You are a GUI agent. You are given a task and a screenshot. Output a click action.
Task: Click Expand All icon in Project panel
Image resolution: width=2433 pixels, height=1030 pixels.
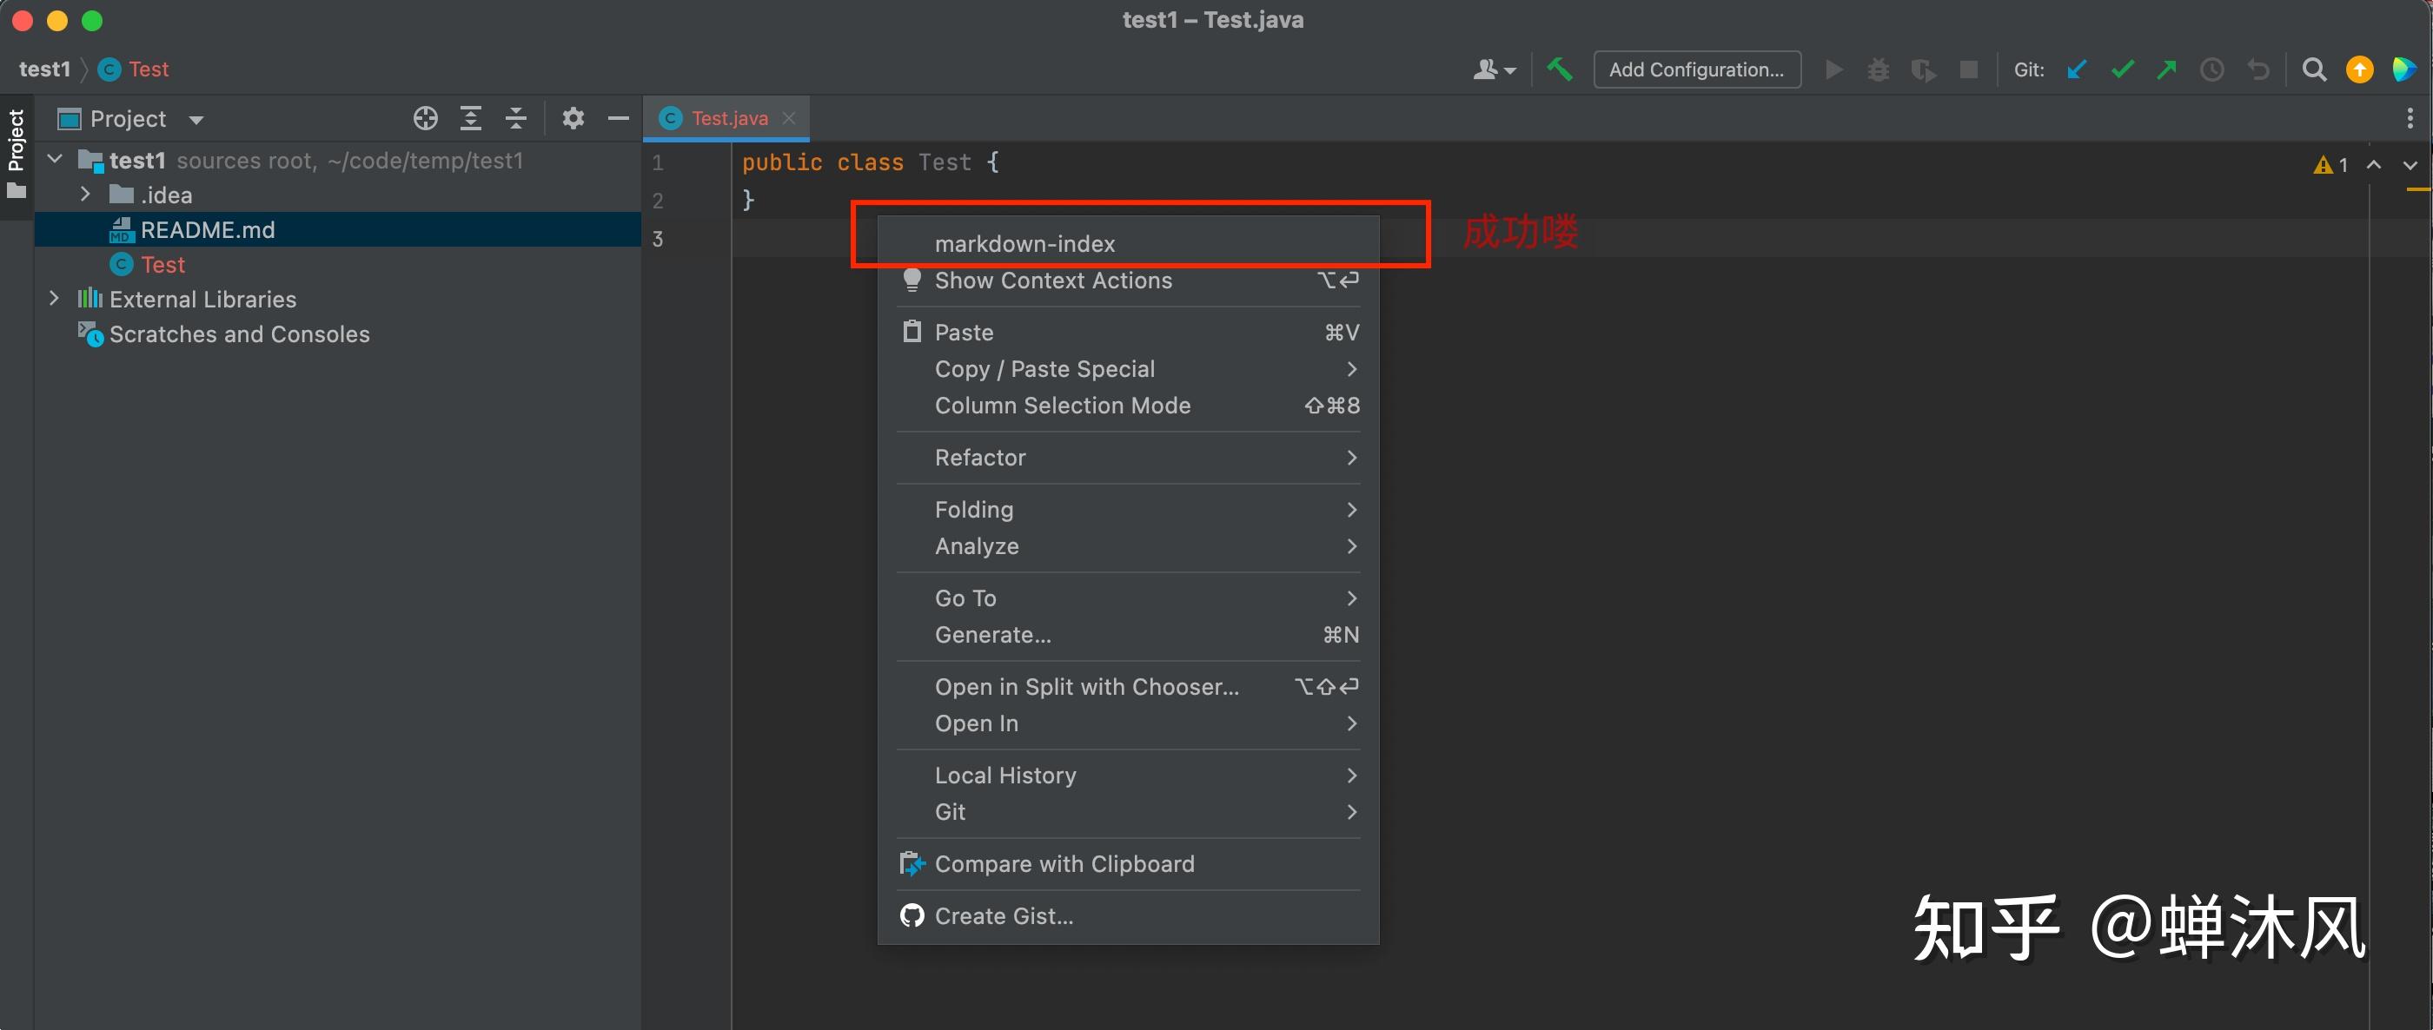(x=470, y=119)
